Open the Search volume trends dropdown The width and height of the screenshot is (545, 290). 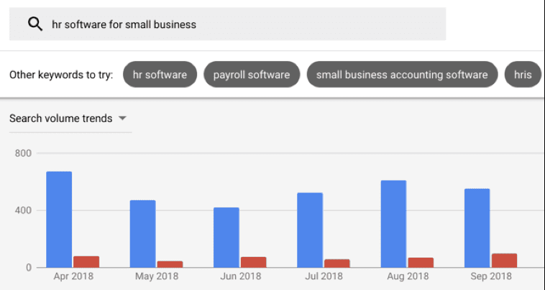coord(68,118)
